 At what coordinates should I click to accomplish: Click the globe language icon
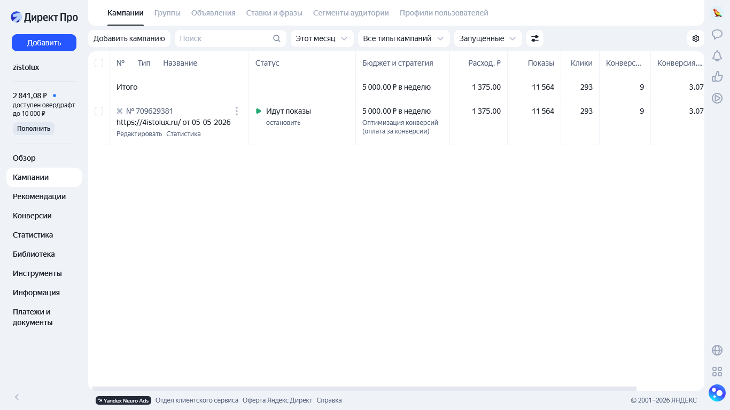[717, 350]
